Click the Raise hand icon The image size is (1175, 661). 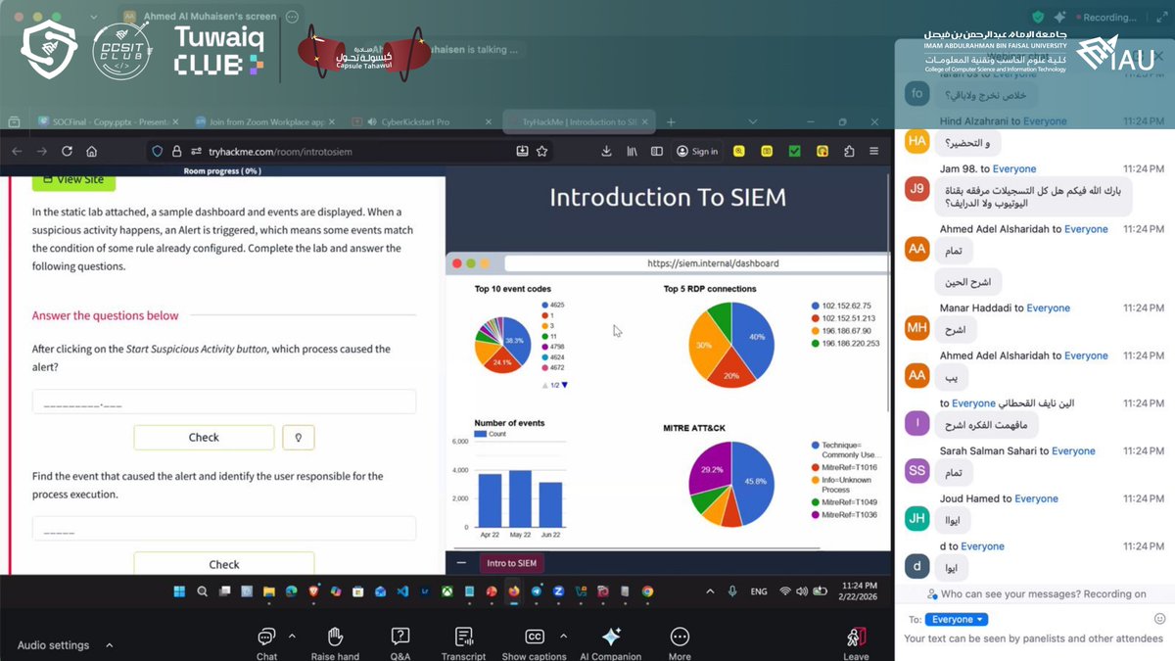335,637
